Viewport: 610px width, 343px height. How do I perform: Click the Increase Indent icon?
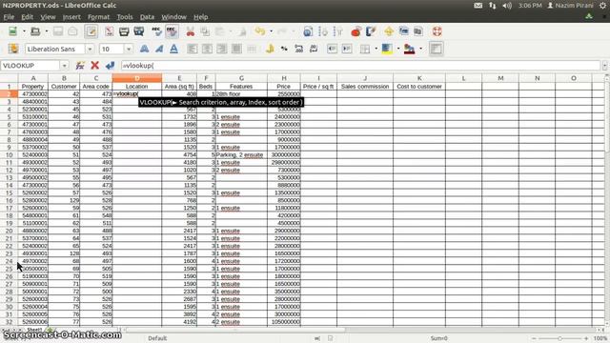[x=347, y=49]
